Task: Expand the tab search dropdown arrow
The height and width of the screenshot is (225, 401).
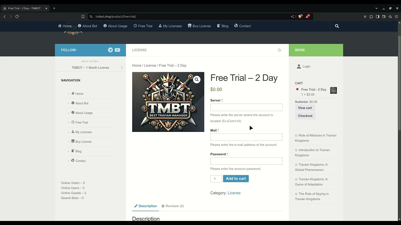Action: point(376,8)
